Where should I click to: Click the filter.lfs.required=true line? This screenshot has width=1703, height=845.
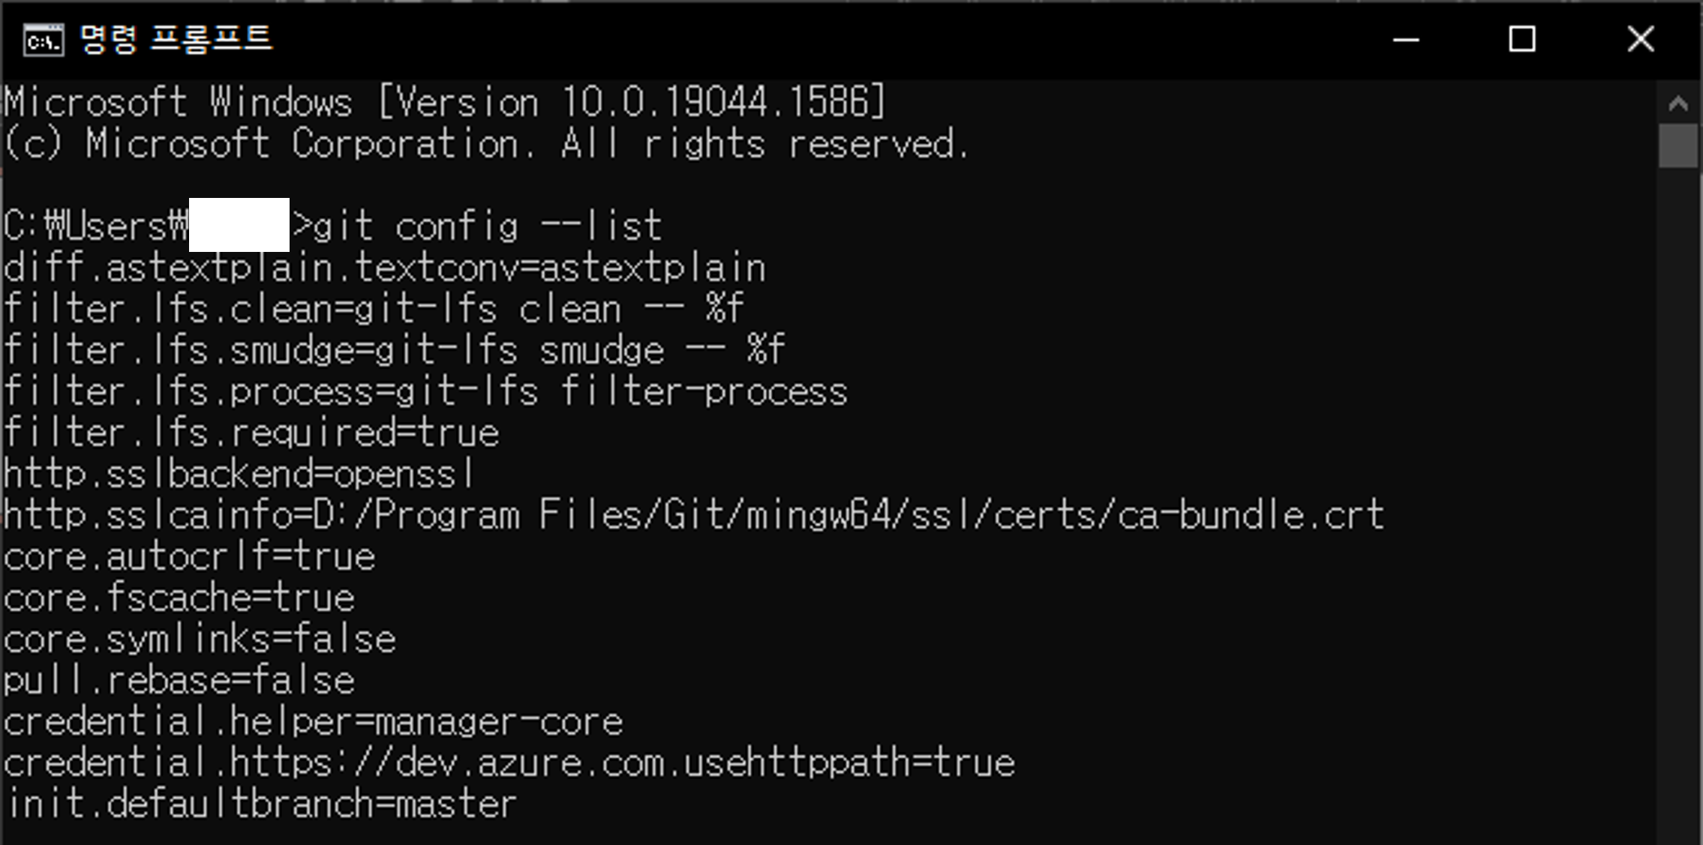point(251,433)
